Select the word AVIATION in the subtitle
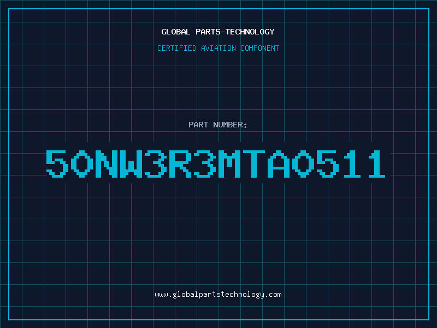The image size is (437, 328). pyautogui.click(x=218, y=48)
